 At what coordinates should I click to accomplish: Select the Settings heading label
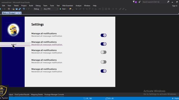[x=37, y=24]
